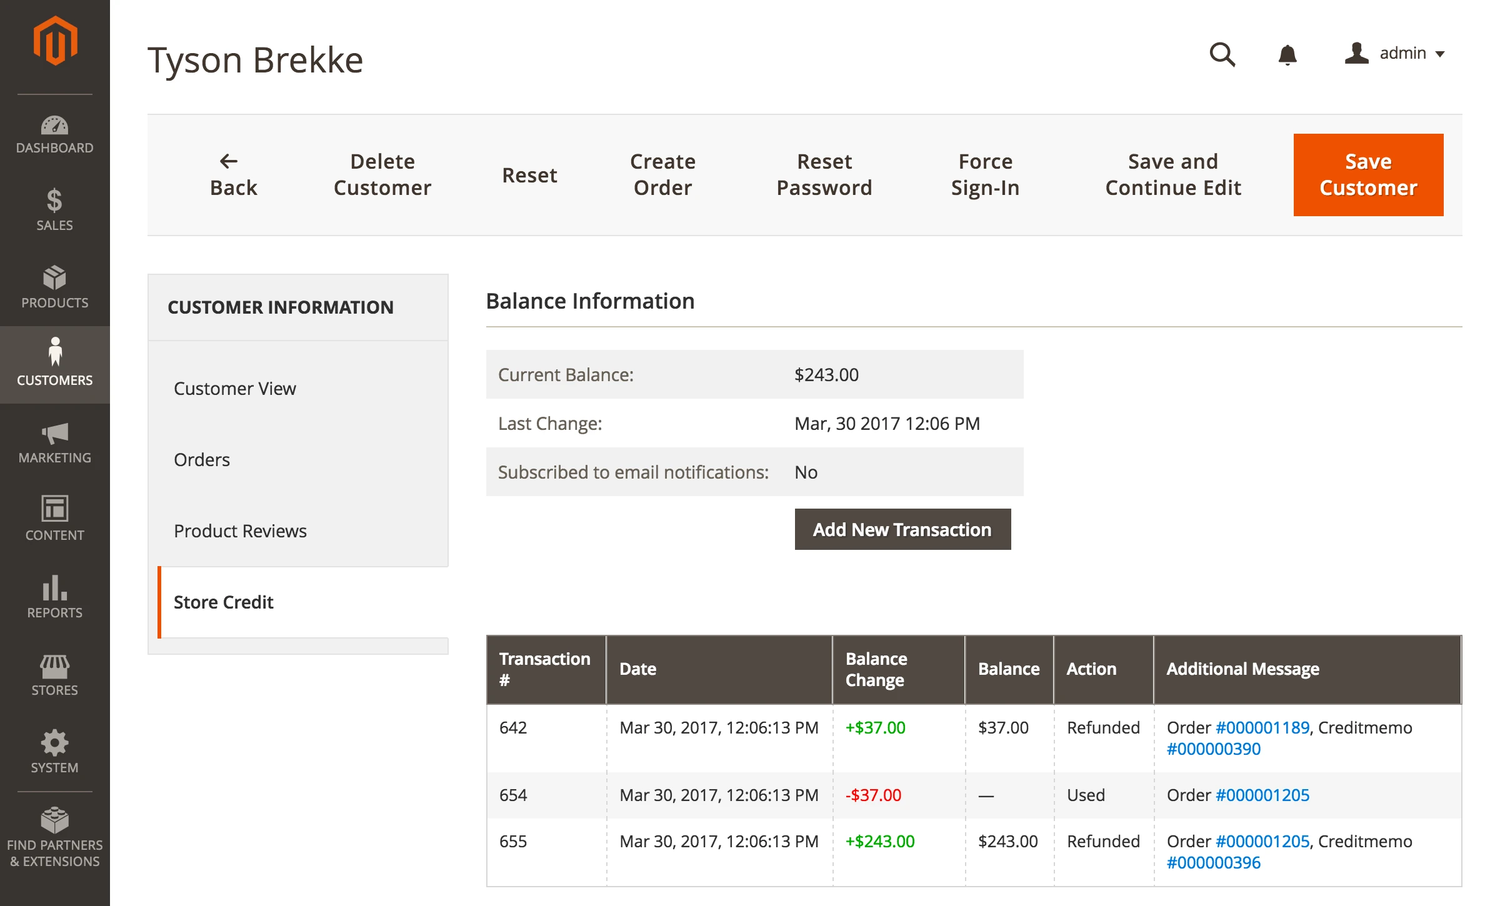Image resolution: width=1500 pixels, height=906 pixels.
Task: Open the Customer View tab
Action: (x=234, y=389)
